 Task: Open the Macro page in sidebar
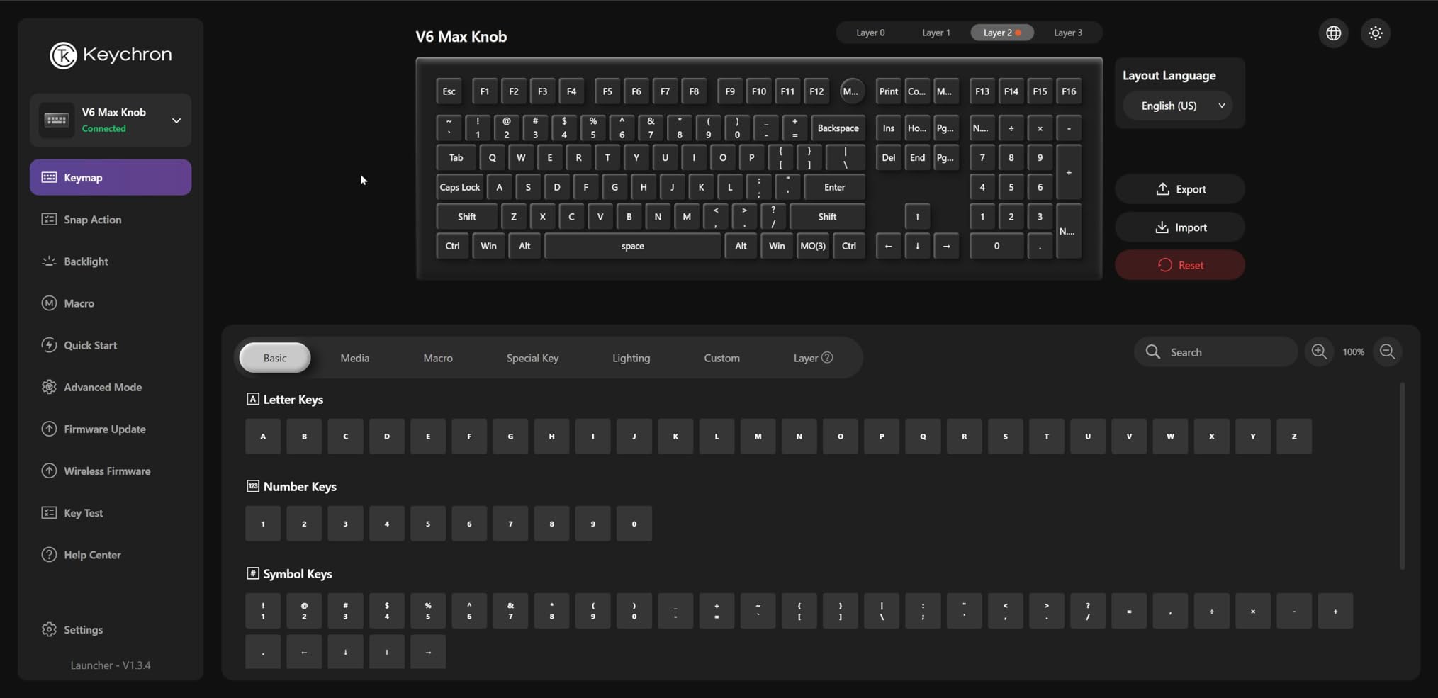(x=111, y=303)
